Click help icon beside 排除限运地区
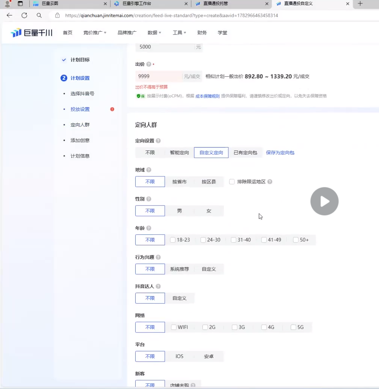The image size is (379, 389). coord(270,182)
